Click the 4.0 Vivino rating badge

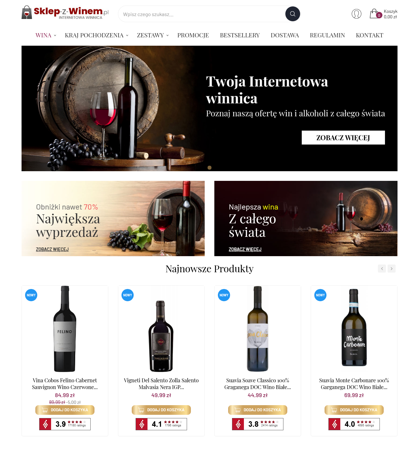(x=354, y=424)
